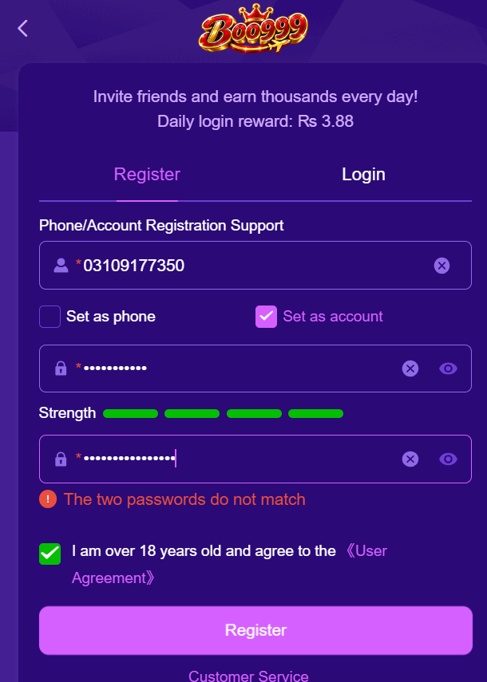Clear the first password field with X icon
This screenshot has height=682, width=487.
(x=410, y=369)
